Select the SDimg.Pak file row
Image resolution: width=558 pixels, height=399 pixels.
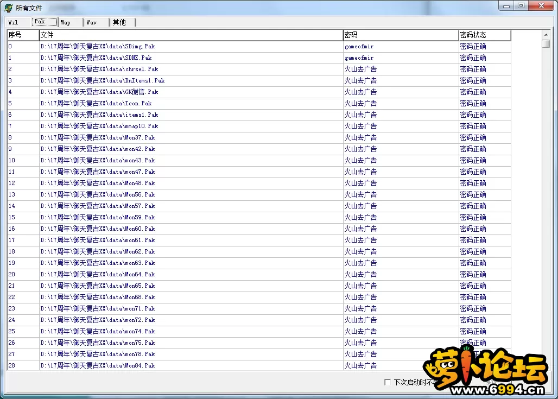pos(259,46)
